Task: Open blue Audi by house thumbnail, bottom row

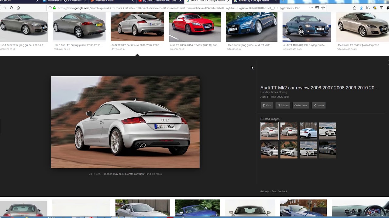Action: click(303, 208)
